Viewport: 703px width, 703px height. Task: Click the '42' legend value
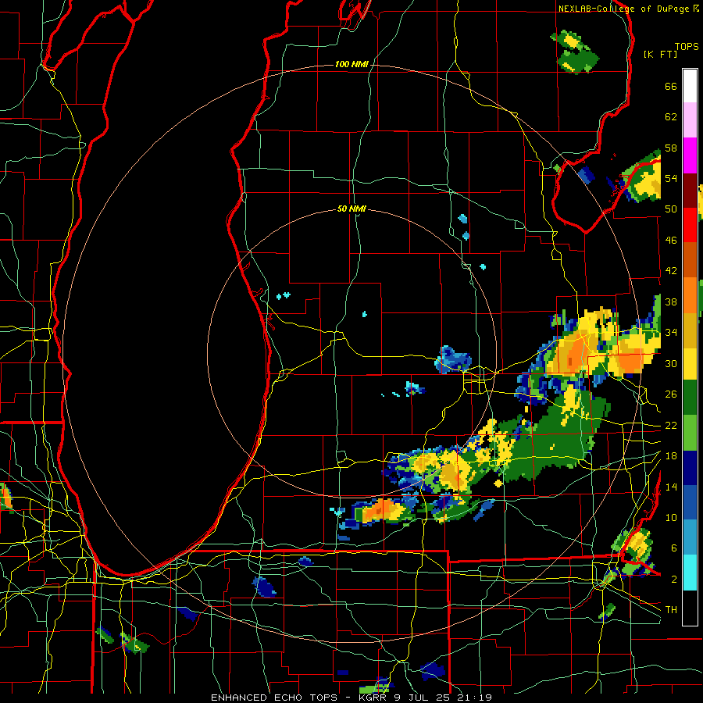click(x=671, y=271)
